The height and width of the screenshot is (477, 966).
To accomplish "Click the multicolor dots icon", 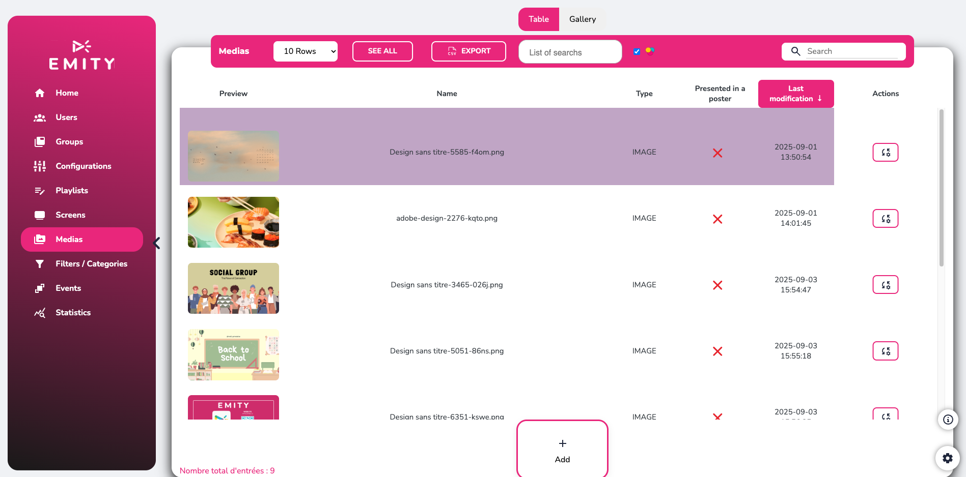I will tap(650, 51).
